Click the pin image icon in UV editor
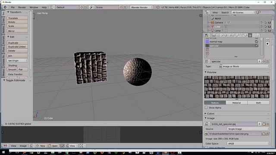The image size is (276, 155). (62, 146)
